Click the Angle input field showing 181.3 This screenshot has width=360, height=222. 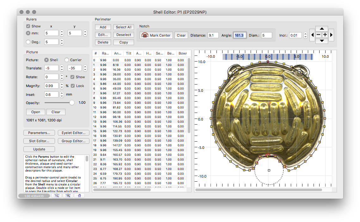pos(240,35)
